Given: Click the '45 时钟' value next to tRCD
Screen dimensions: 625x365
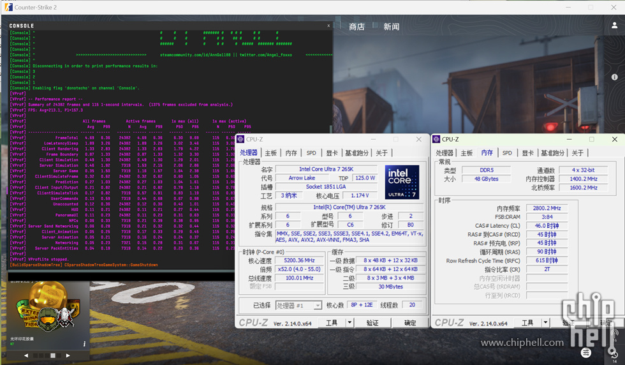Looking at the screenshot, I should click(x=547, y=235).
